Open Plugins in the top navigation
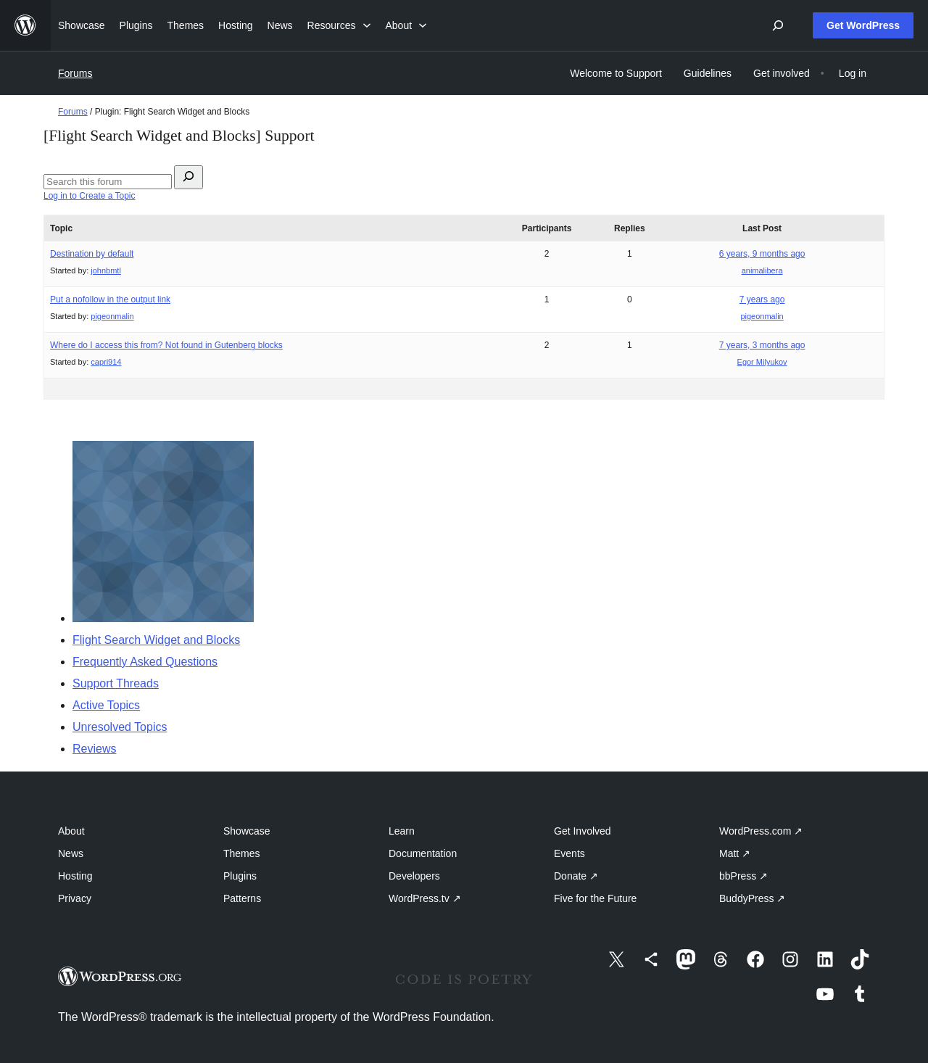This screenshot has width=928, height=1063. pyautogui.click(x=136, y=25)
